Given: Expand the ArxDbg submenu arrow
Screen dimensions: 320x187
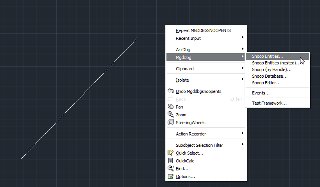Looking at the screenshot, I should click(x=243, y=48).
